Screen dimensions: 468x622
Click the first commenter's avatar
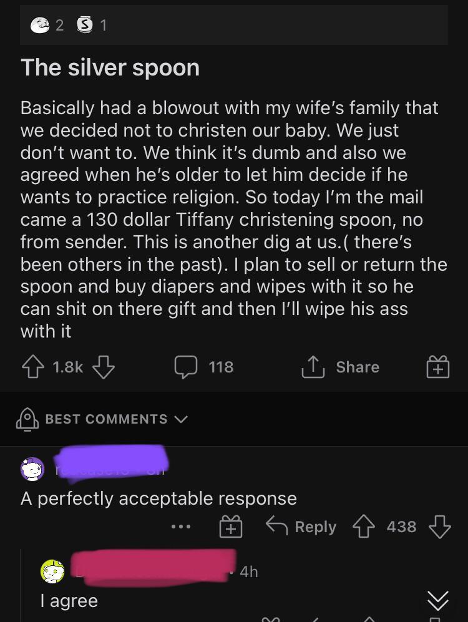[x=33, y=469]
